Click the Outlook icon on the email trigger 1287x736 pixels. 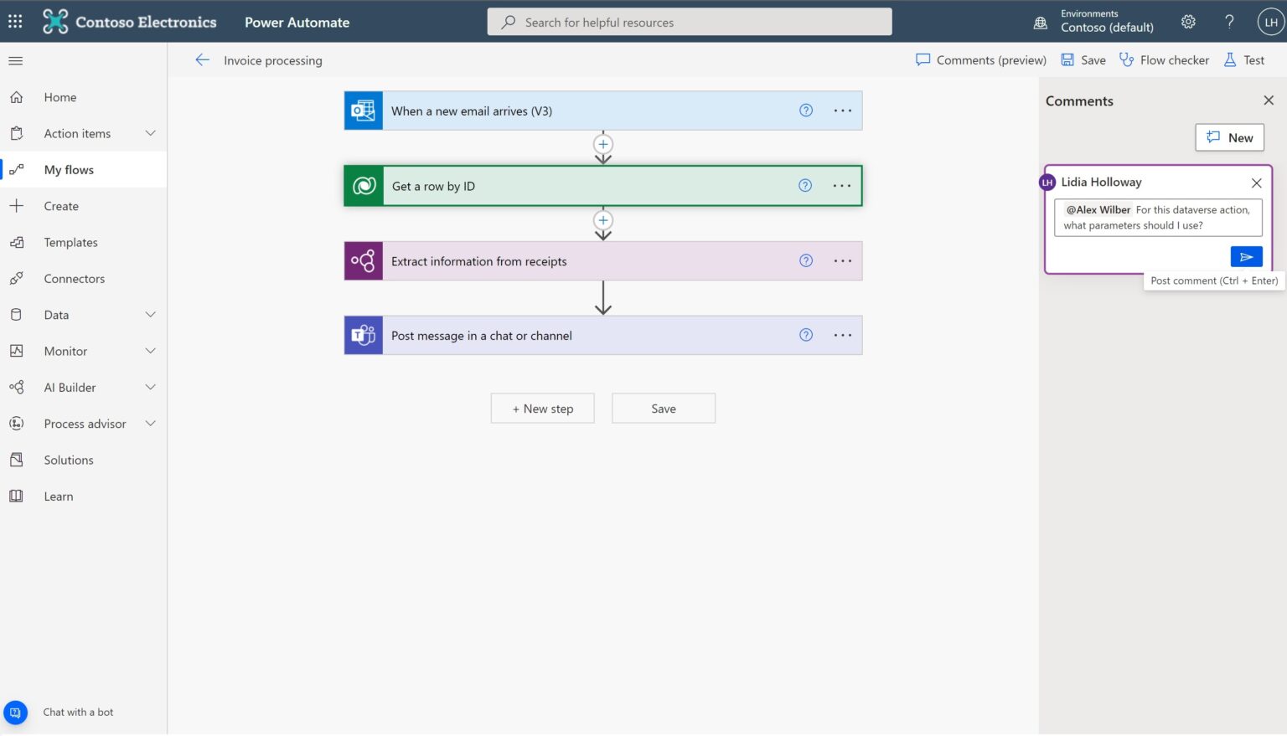point(362,110)
